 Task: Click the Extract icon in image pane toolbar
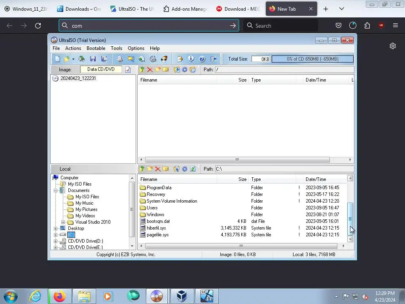[x=177, y=70]
